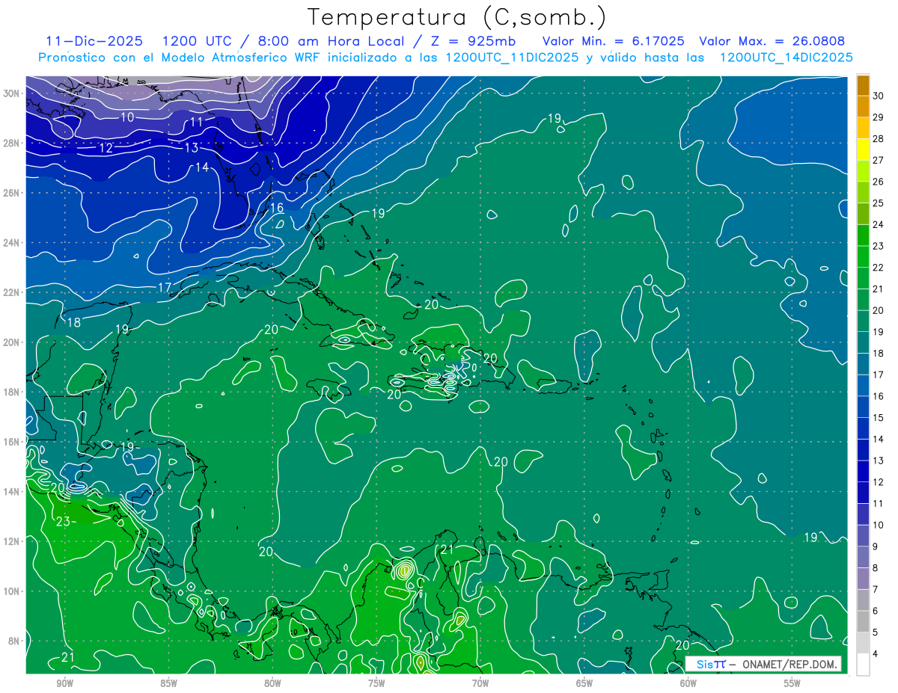Click the '28N' latitude axis label
898x693 pixels.
11,143
